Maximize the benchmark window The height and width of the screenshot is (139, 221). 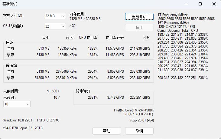pos(200,4)
